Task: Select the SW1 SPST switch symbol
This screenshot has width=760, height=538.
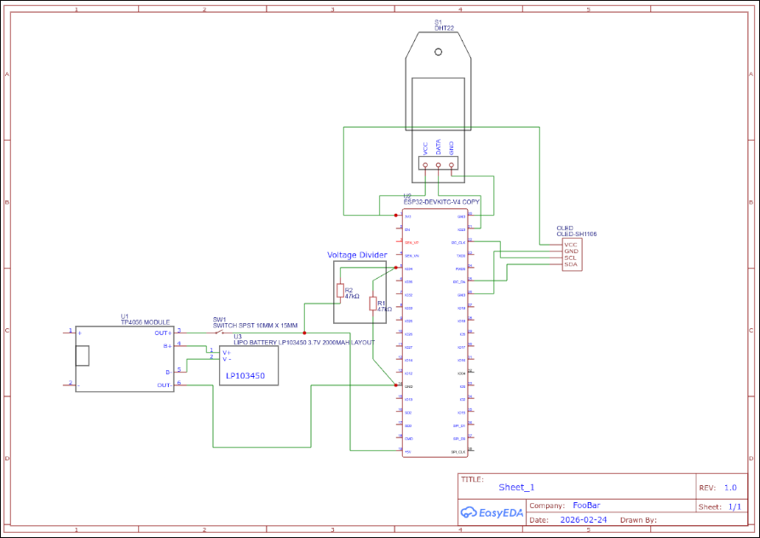Action: coord(219,333)
